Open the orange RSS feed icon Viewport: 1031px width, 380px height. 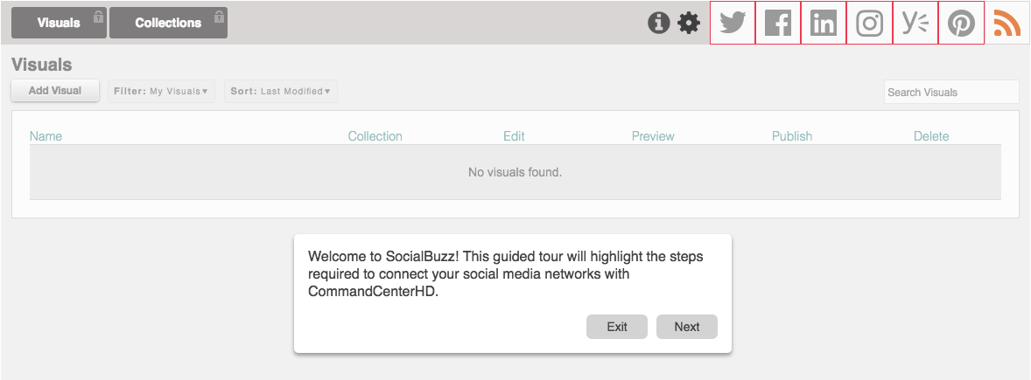1006,24
